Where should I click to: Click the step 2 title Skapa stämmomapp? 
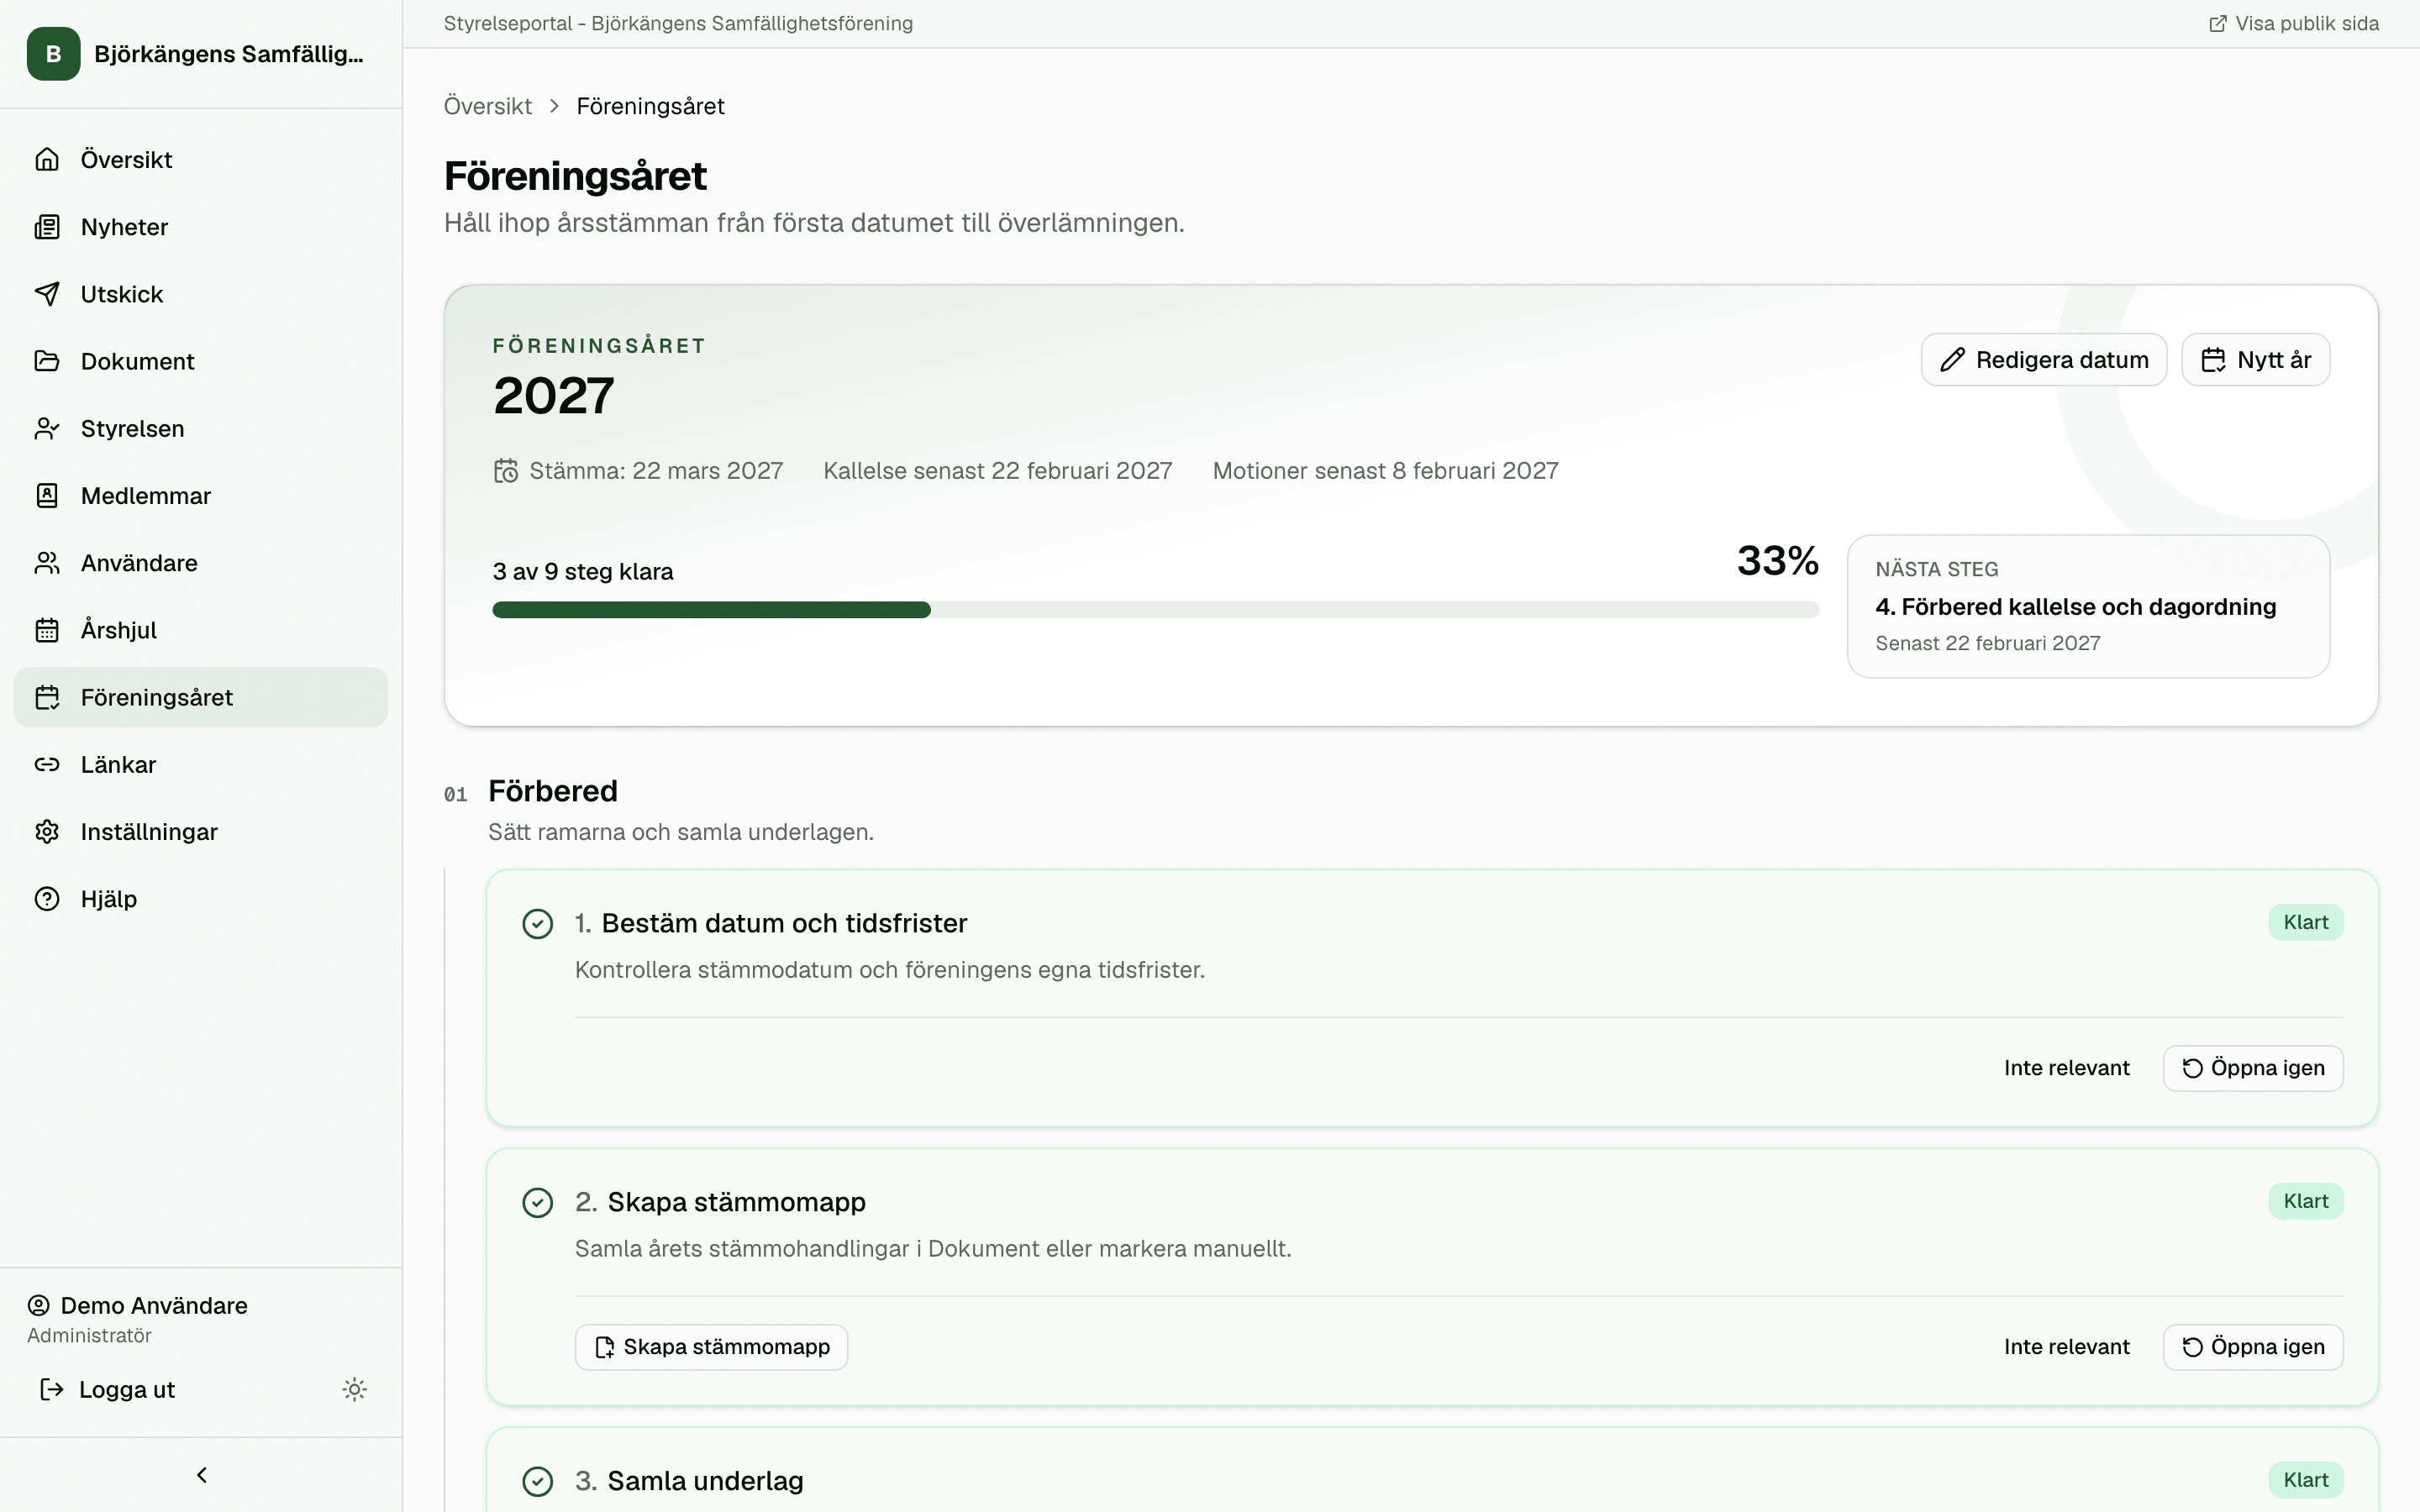(736, 1202)
